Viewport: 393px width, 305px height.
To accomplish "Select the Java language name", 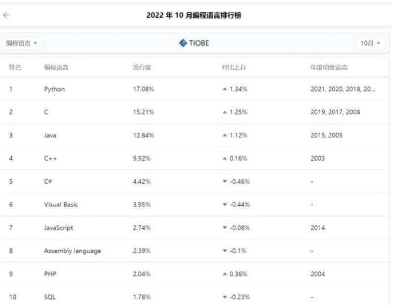I will [50, 135].
